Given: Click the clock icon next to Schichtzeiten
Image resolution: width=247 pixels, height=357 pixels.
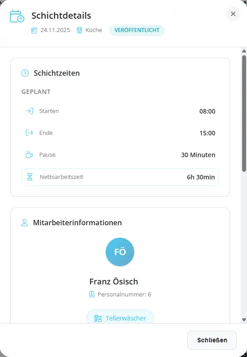Looking at the screenshot, I should [25, 73].
